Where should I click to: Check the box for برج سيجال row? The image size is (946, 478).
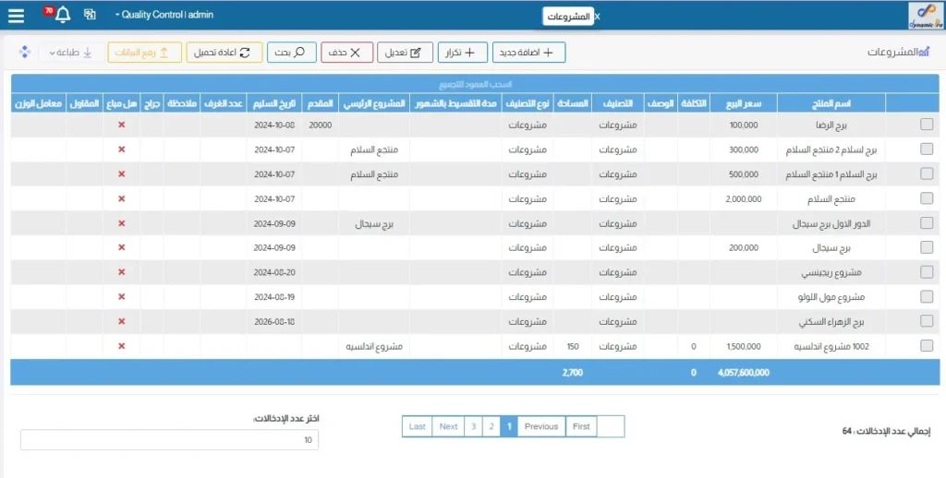927,248
